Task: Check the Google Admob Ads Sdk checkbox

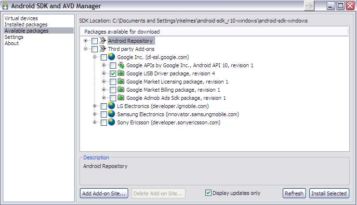Action: tap(113, 98)
